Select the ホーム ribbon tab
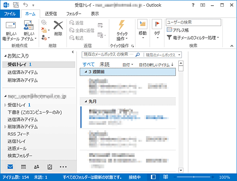The width and height of the screenshot is (237, 181). (x=30, y=14)
